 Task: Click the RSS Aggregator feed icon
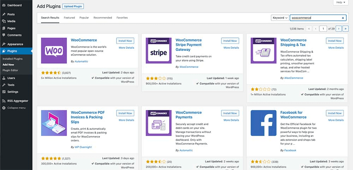coord(4,101)
